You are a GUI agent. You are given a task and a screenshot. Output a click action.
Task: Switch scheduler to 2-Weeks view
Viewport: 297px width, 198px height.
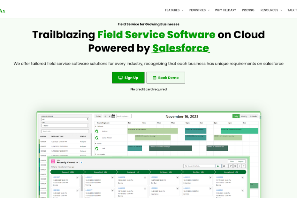click(x=254, y=116)
